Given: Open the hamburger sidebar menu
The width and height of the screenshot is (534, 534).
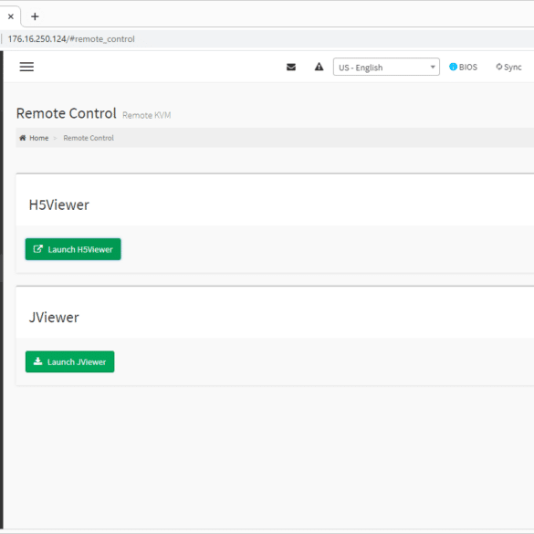Looking at the screenshot, I should (26, 67).
